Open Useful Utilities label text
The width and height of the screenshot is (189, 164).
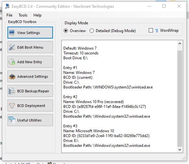[x=29, y=120]
